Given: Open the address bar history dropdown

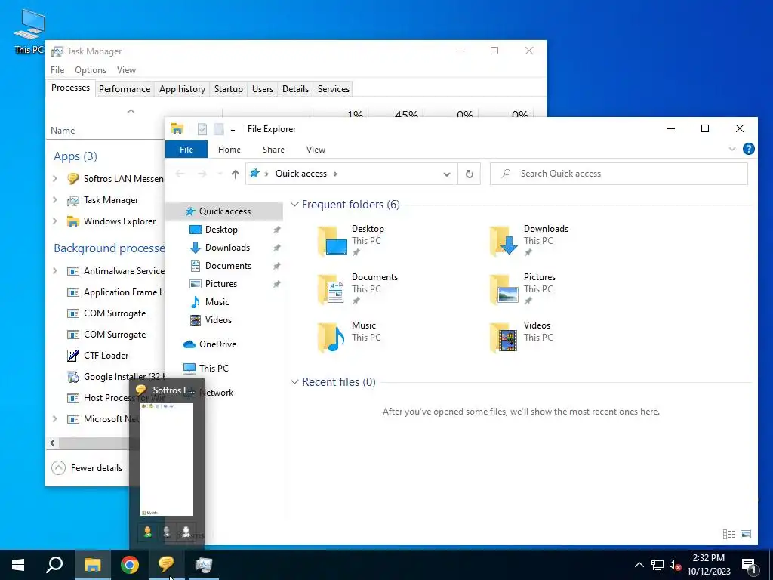Looking at the screenshot, I should [447, 174].
